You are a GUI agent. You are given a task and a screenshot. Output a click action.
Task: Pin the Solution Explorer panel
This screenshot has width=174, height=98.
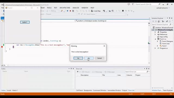pyautogui.click(x=170, y=18)
